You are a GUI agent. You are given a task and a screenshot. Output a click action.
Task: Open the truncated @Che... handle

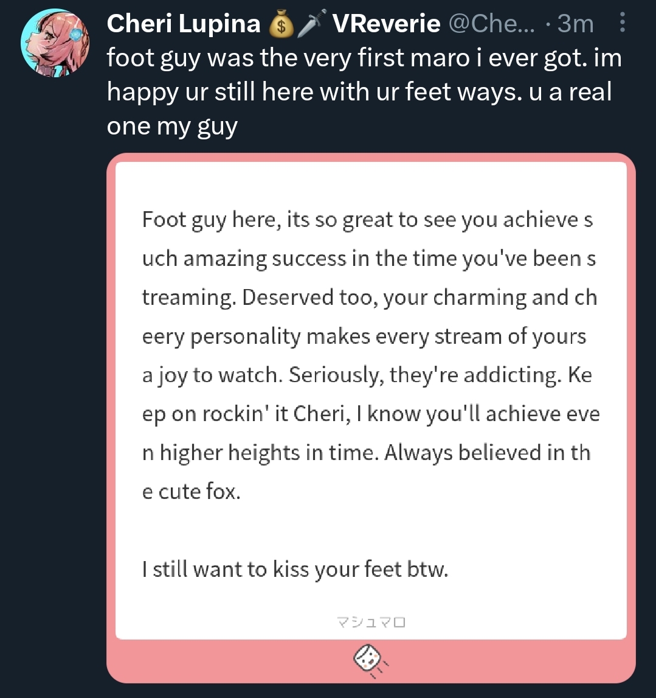pyautogui.click(x=491, y=24)
